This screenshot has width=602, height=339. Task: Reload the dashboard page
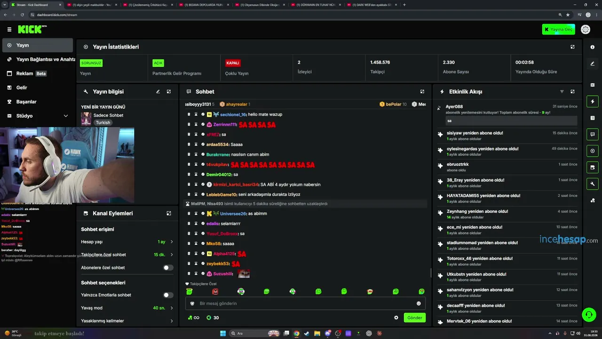tap(22, 15)
